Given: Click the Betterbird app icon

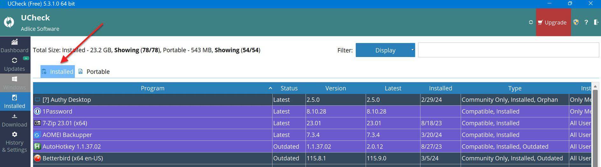Looking at the screenshot, I should 38,158.
